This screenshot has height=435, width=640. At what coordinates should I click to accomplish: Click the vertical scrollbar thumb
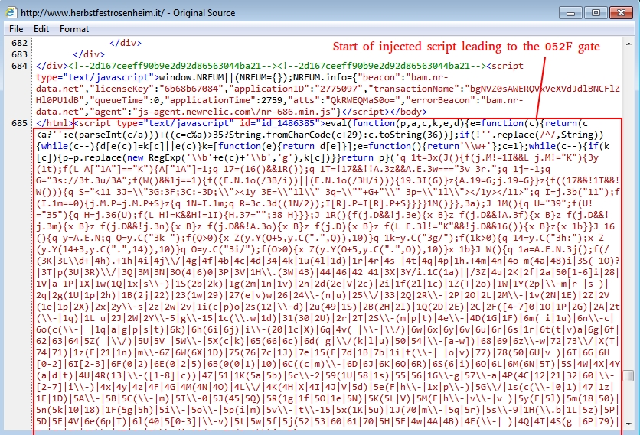629,375
